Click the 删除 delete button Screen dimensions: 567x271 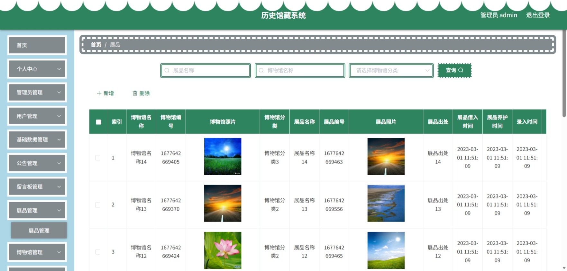click(x=141, y=93)
